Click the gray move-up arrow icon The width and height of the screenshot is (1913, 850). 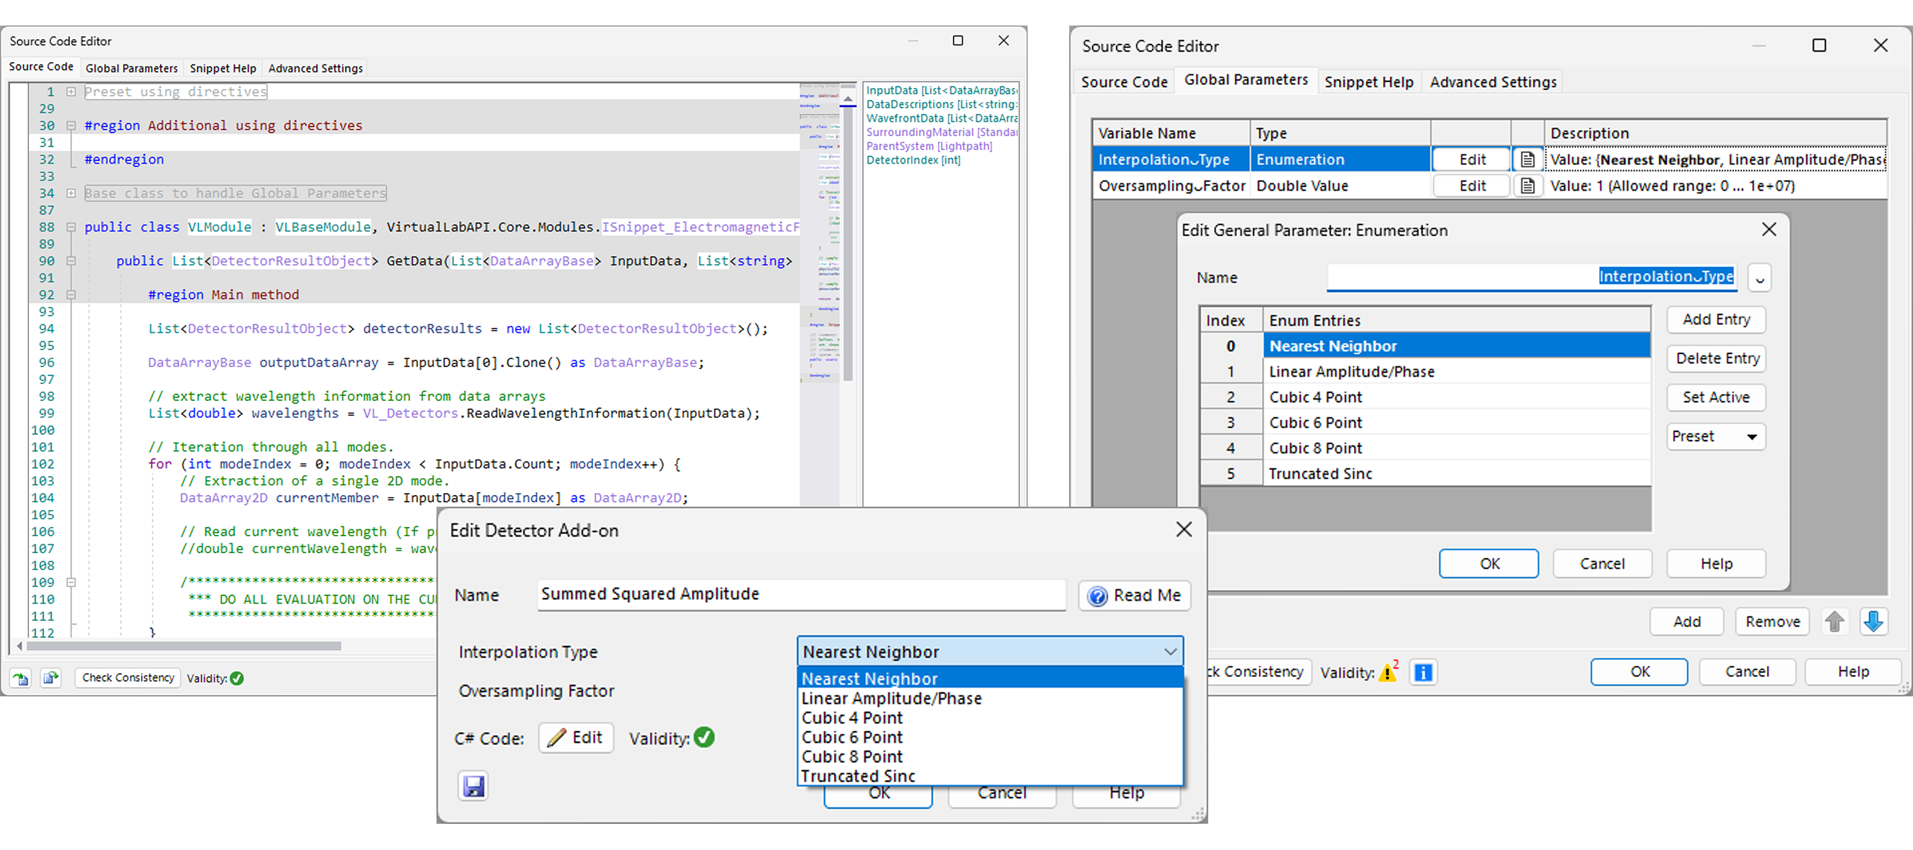[x=1834, y=621]
